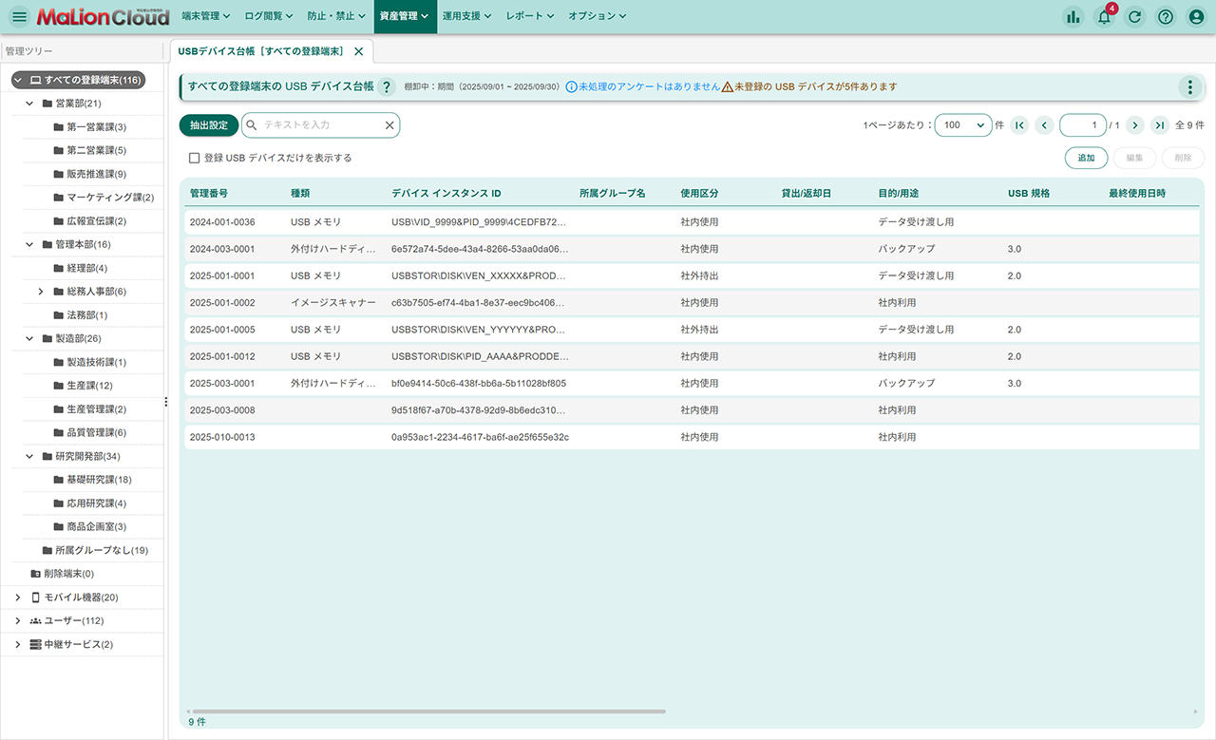1216x740 pixels.
Task: Go to the next page arrow
Action: [x=1134, y=125]
